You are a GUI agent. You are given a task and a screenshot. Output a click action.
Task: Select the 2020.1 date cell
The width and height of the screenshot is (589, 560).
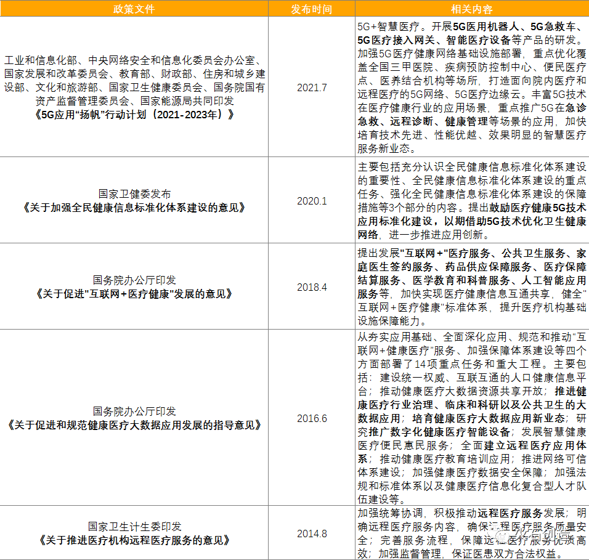point(312,201)
